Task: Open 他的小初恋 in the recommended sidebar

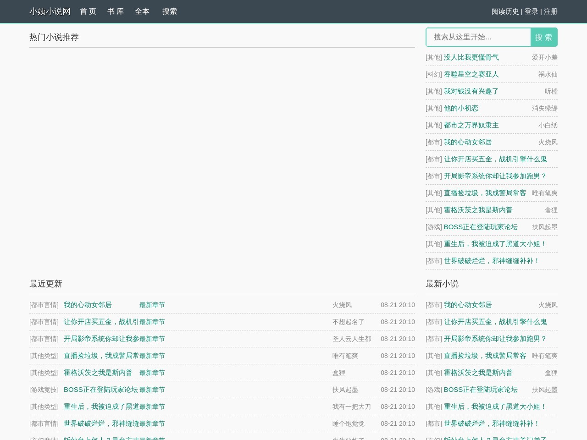Action: (461, 108)
